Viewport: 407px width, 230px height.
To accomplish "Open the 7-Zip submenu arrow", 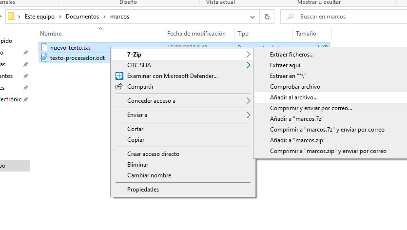I will (x=248, y=55).
